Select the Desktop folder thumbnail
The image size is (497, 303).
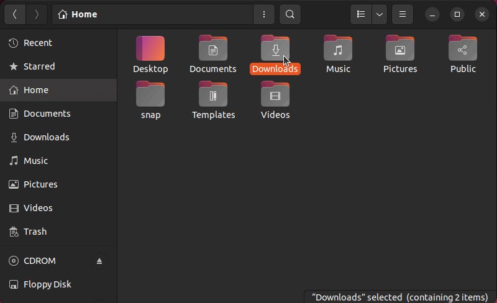(150, 48)
